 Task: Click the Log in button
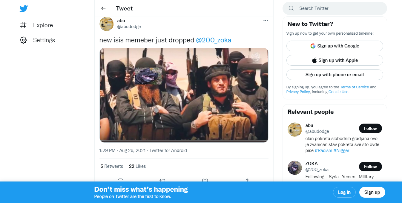(344, 192)
